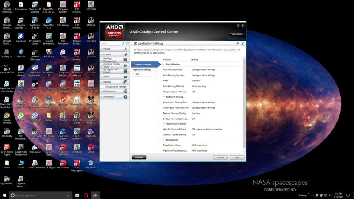Screen dimensions: 354x199
Task: Expand the Desktop Management section
Action: [x=115, y=60]
